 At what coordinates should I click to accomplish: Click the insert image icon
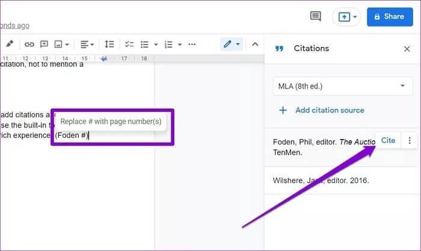59,44
